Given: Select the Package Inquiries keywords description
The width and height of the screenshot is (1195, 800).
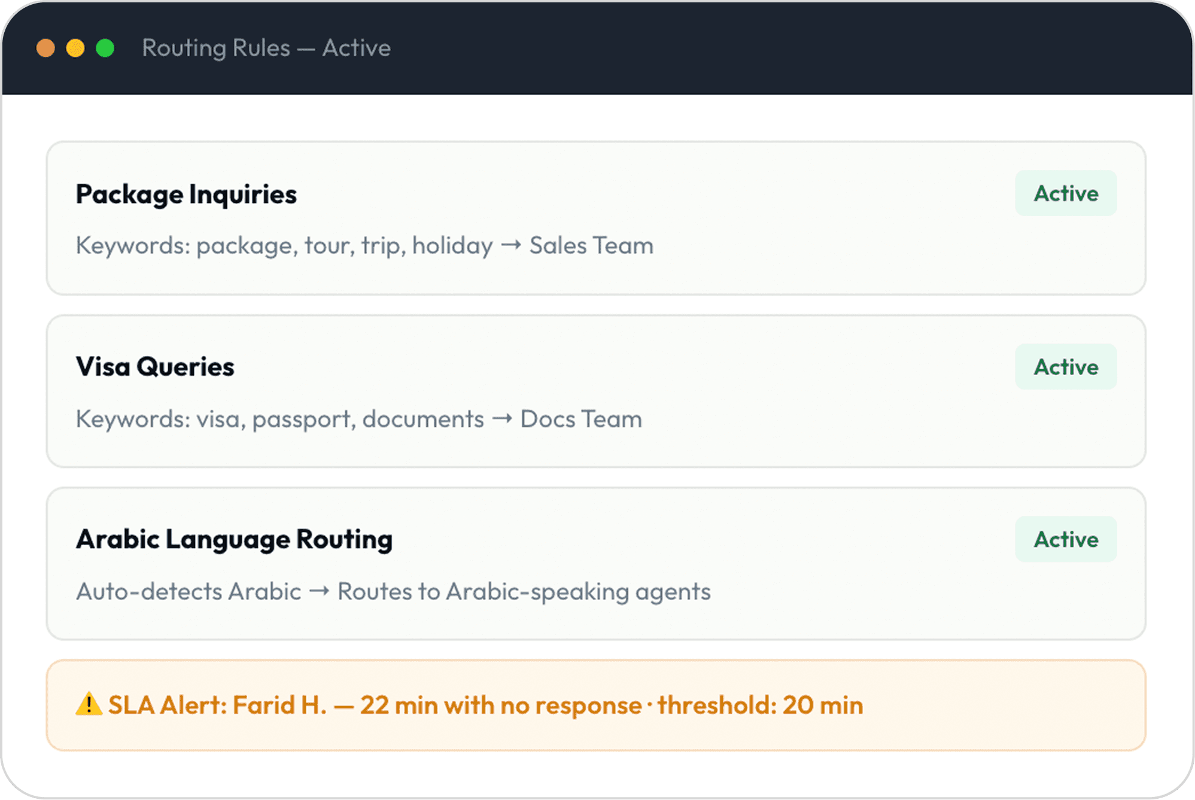Looking at the screenshot, I should pyautogui.click(x=364, y=246).
